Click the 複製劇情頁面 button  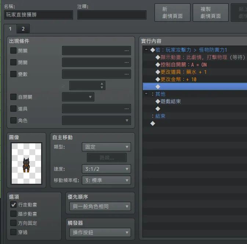point(211,13)
